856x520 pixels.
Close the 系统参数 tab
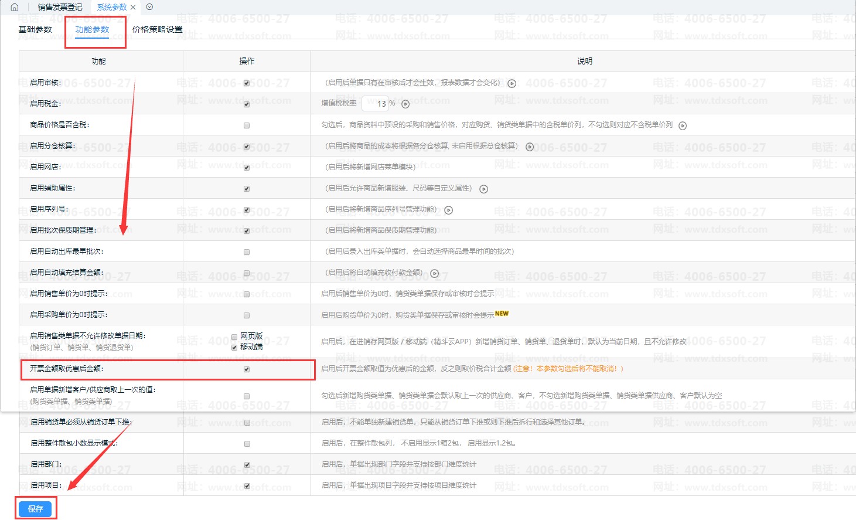tap(133, 8)
